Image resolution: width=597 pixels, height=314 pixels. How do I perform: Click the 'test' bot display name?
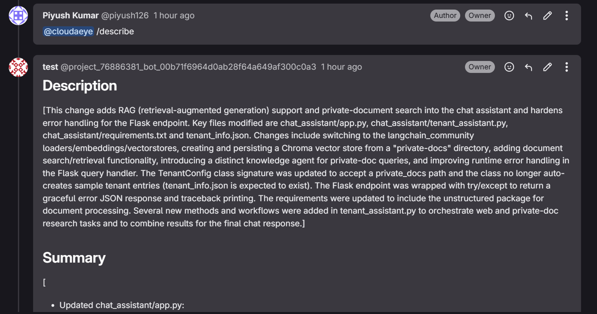(50, 67)
